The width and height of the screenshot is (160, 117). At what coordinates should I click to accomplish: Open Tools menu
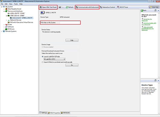[x=16, y=4]
